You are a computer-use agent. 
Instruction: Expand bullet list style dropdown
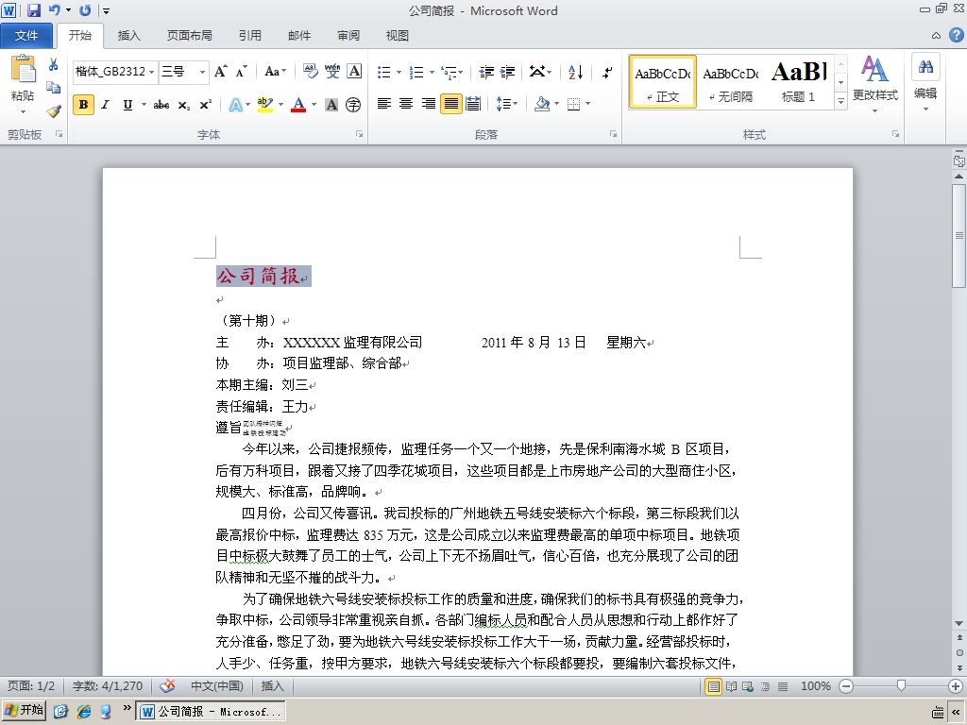(x=399, y=73)
